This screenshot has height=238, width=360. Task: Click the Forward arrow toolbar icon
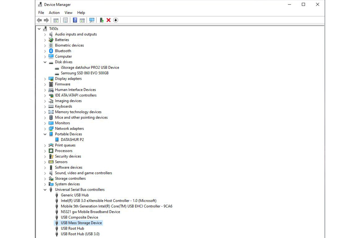46,20
